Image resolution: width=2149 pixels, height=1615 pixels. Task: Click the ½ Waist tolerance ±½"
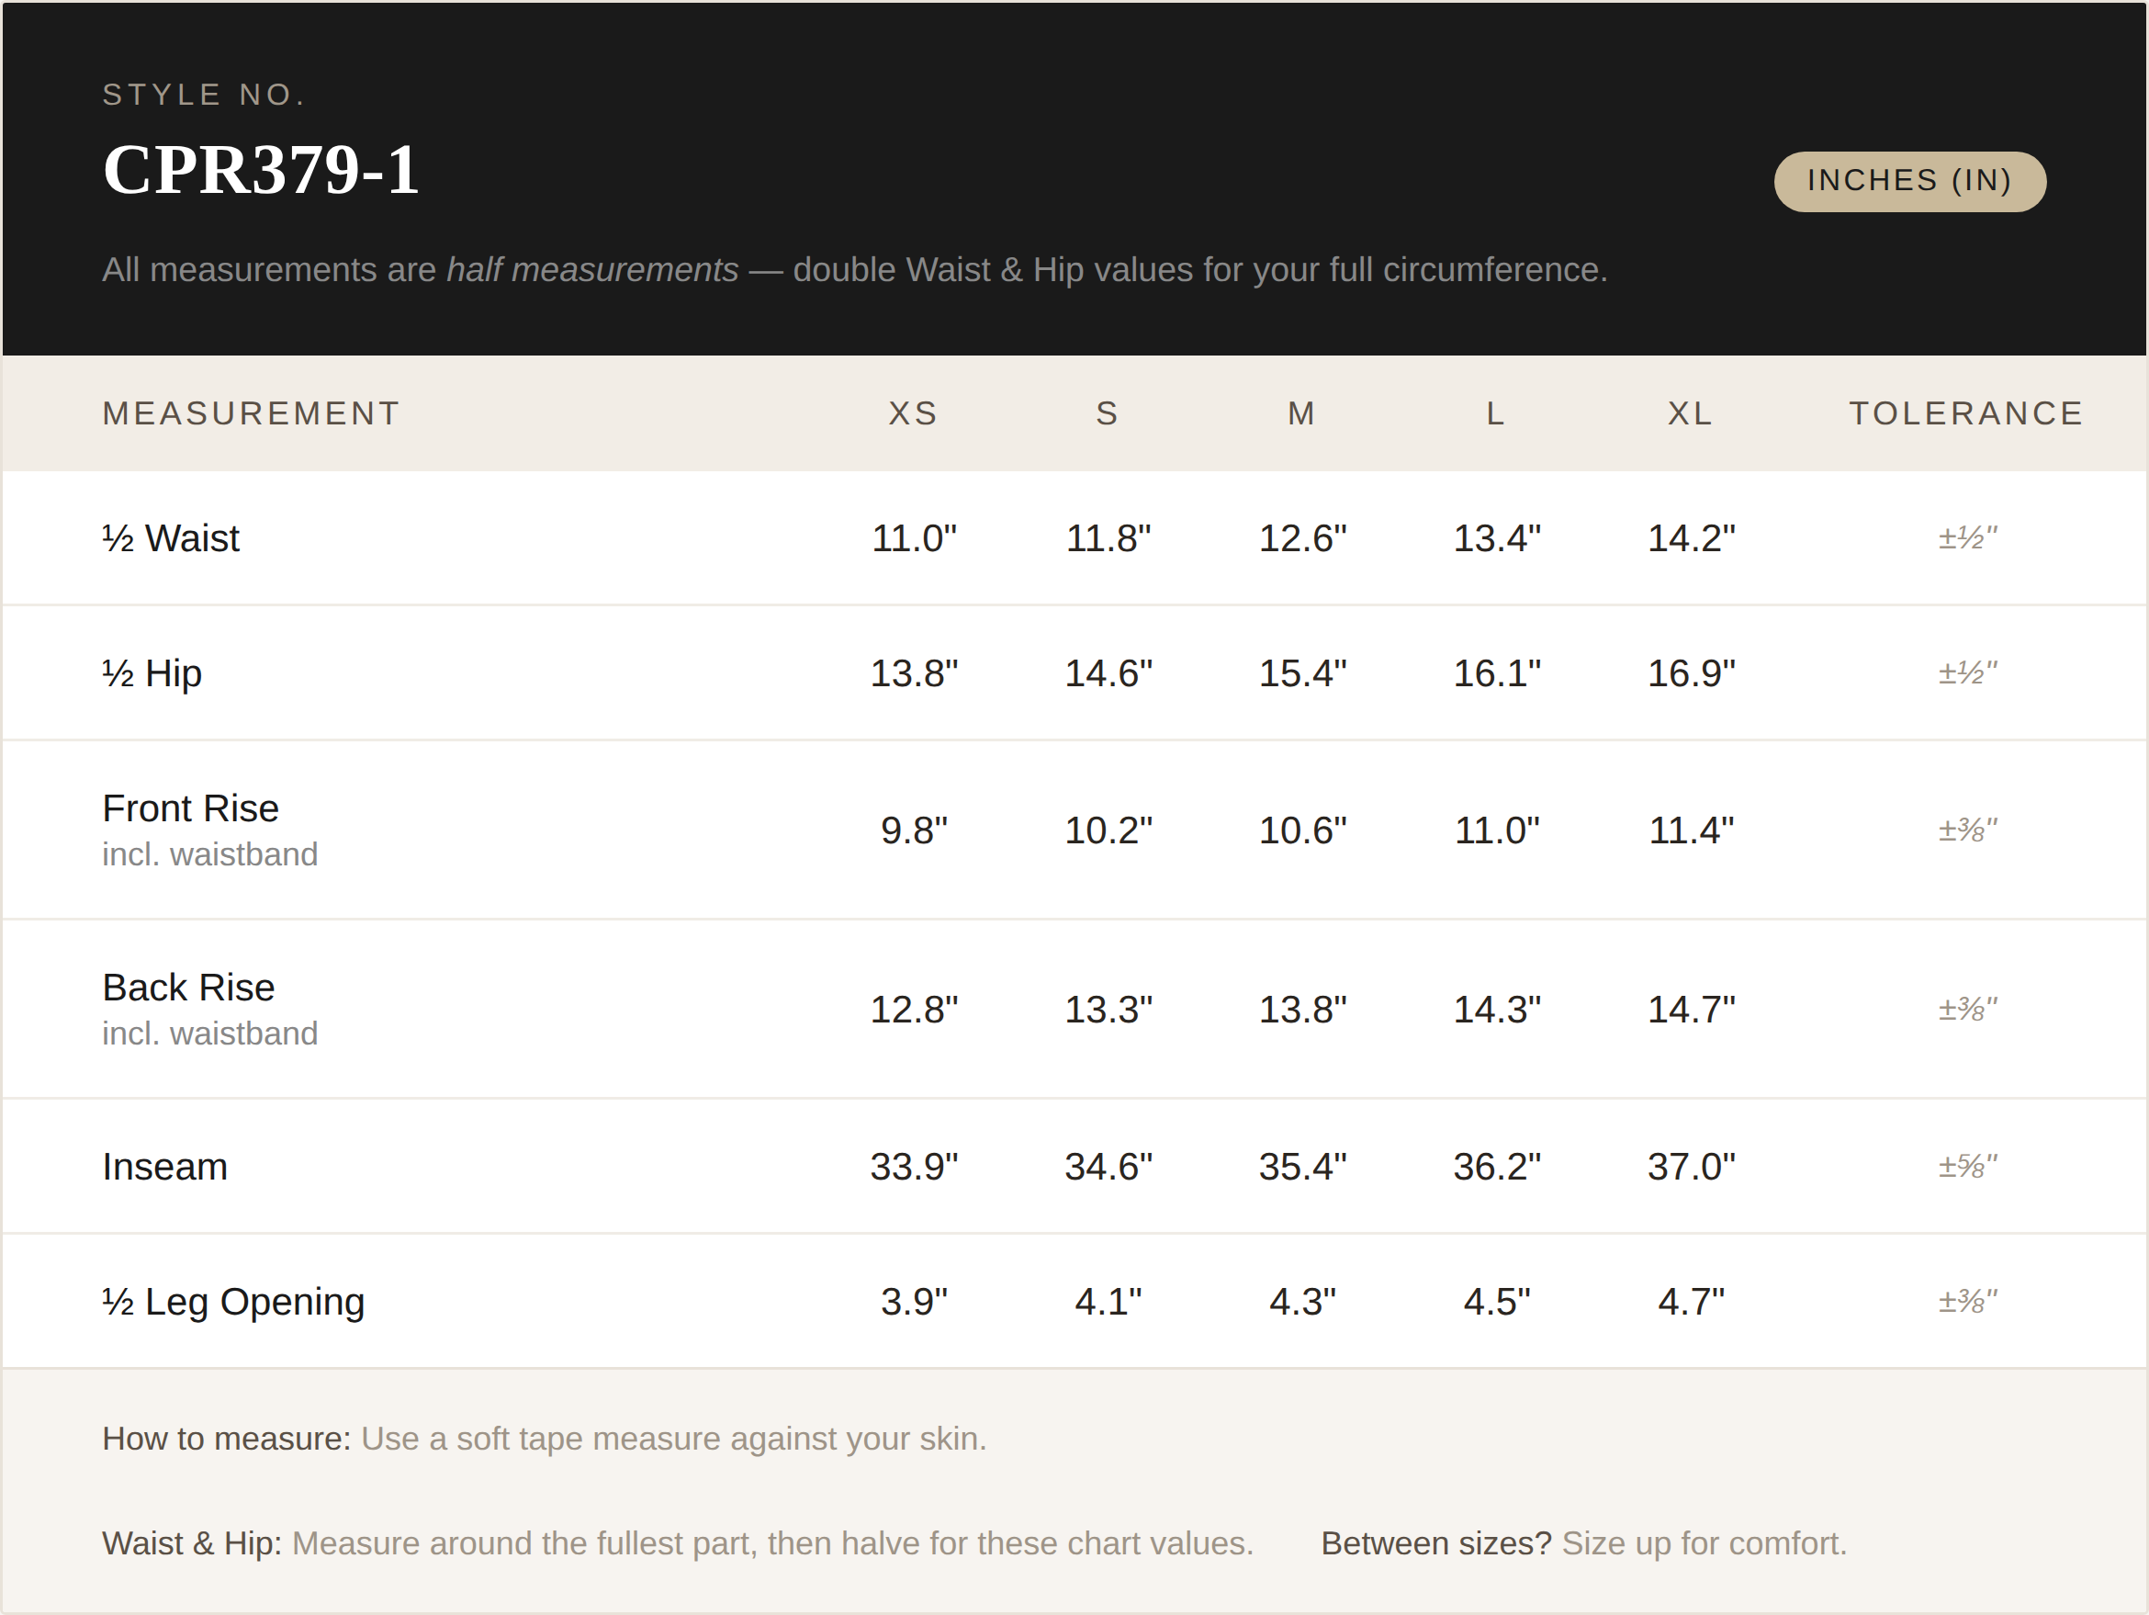tap(1967, 538)
